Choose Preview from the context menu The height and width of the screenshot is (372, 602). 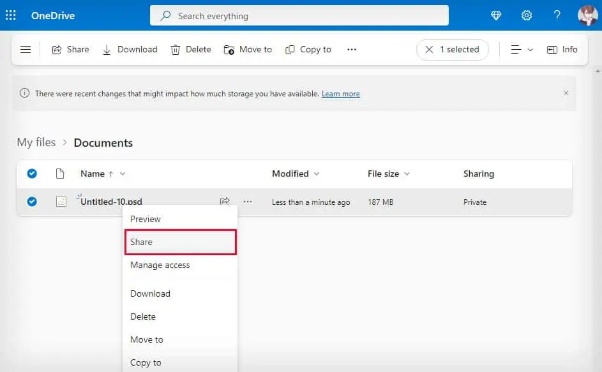146,219
